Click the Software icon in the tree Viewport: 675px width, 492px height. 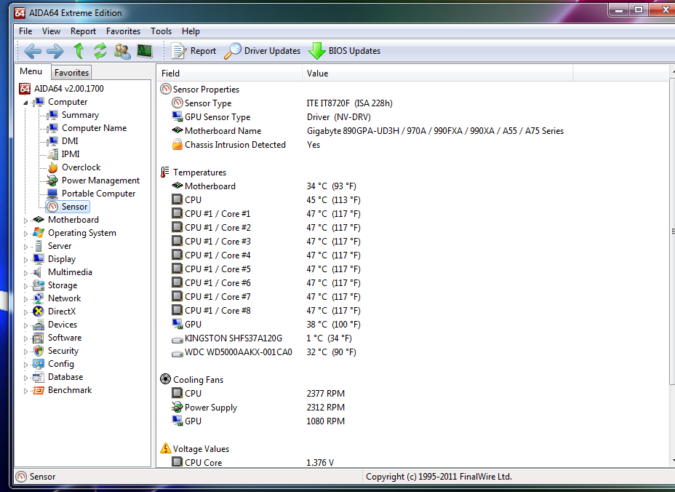click(39, 337)
